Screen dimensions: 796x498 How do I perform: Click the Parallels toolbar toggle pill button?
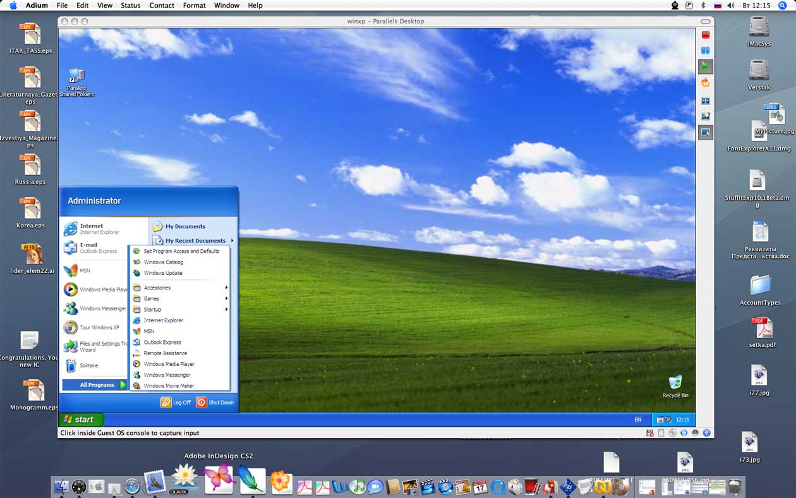tap(706, 21)
